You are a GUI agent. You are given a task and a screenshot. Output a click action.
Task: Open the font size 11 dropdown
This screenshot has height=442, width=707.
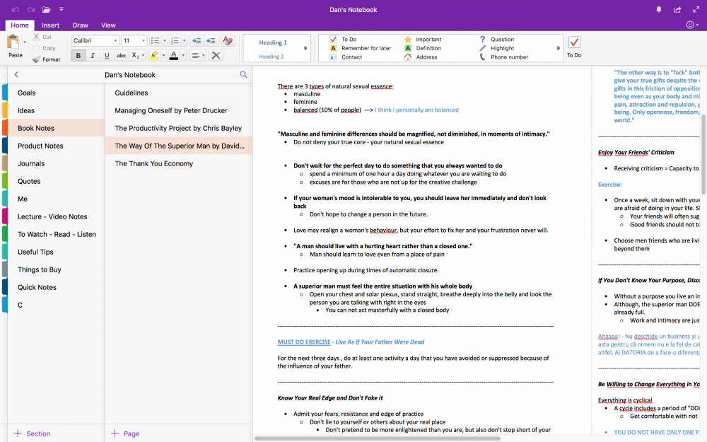click(134, 41)
